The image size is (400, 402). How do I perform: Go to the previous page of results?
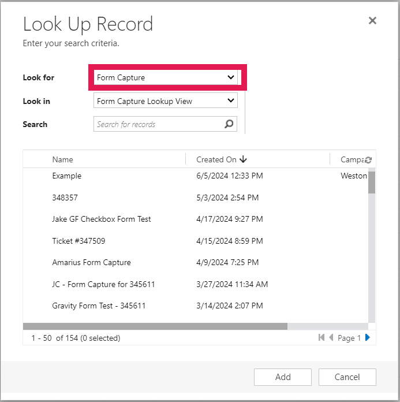(331, 338)
